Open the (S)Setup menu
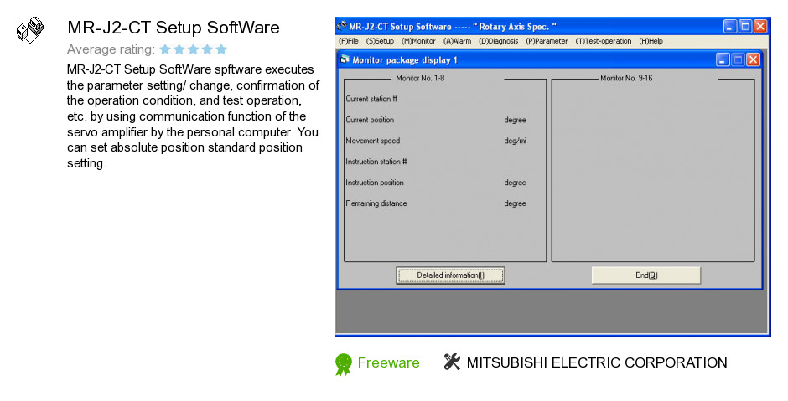 [380, 41]
